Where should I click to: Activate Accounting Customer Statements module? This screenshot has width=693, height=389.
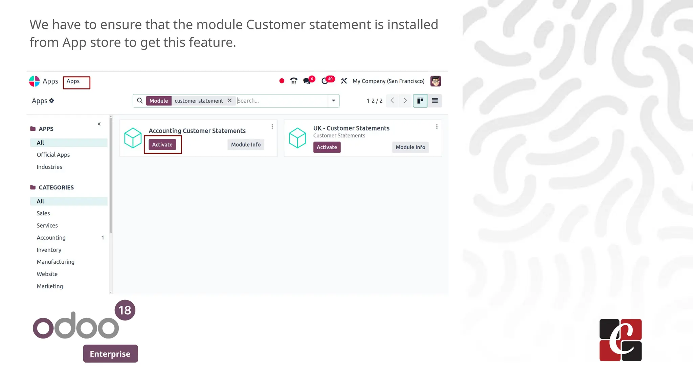pos(162,145)
